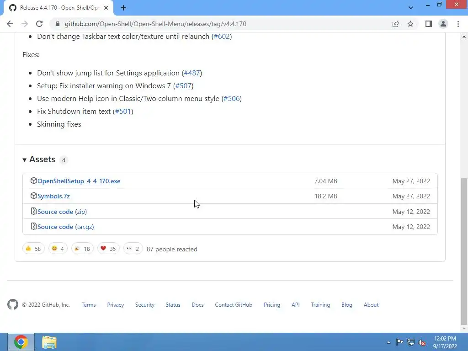Close the Release 4.4.170 tab

point(106,8)
